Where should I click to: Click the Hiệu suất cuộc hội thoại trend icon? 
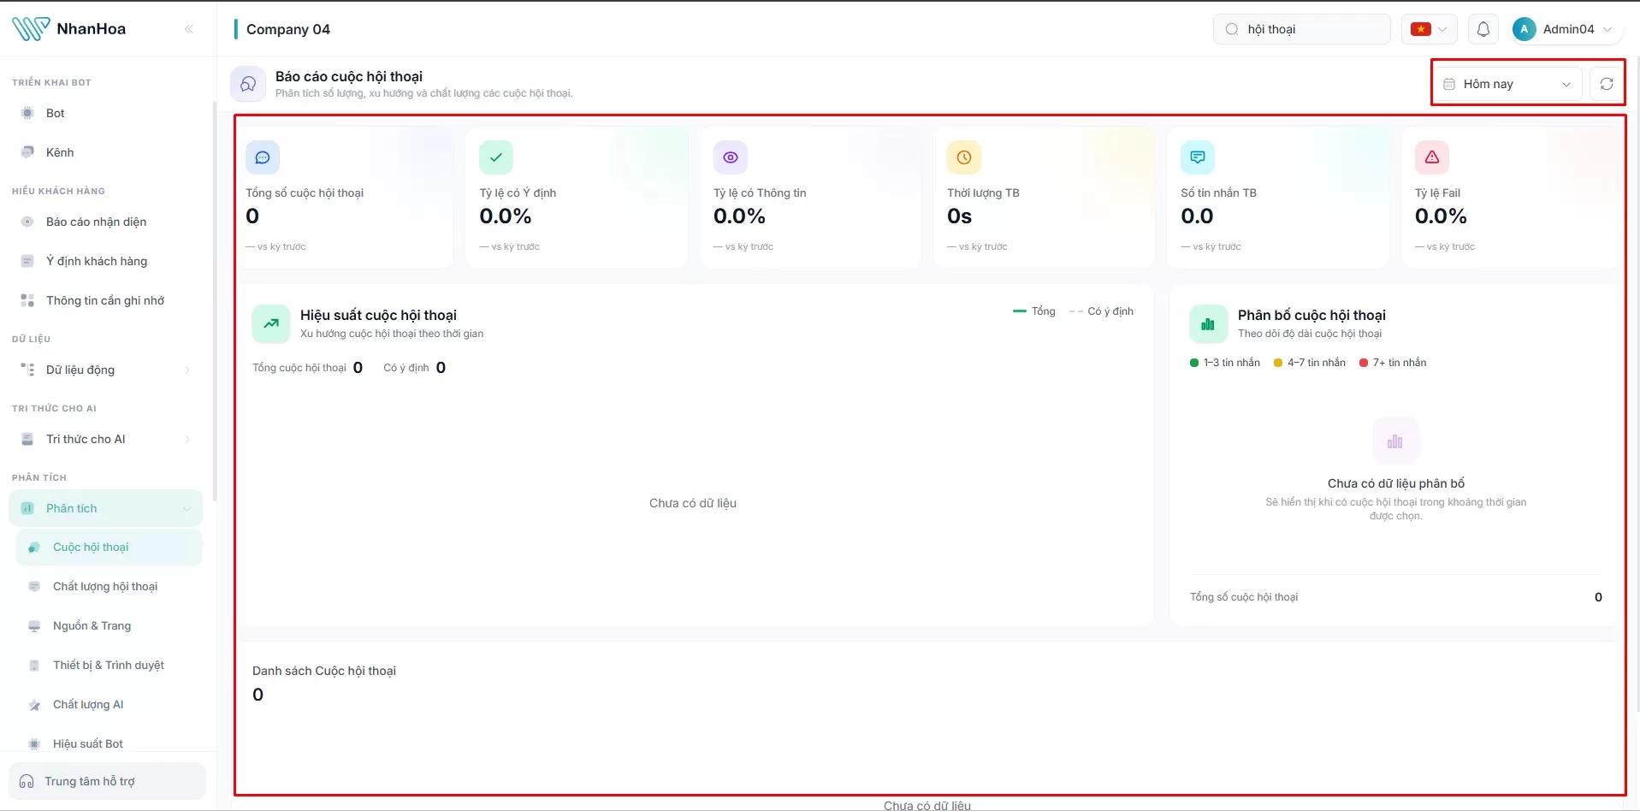271,323
